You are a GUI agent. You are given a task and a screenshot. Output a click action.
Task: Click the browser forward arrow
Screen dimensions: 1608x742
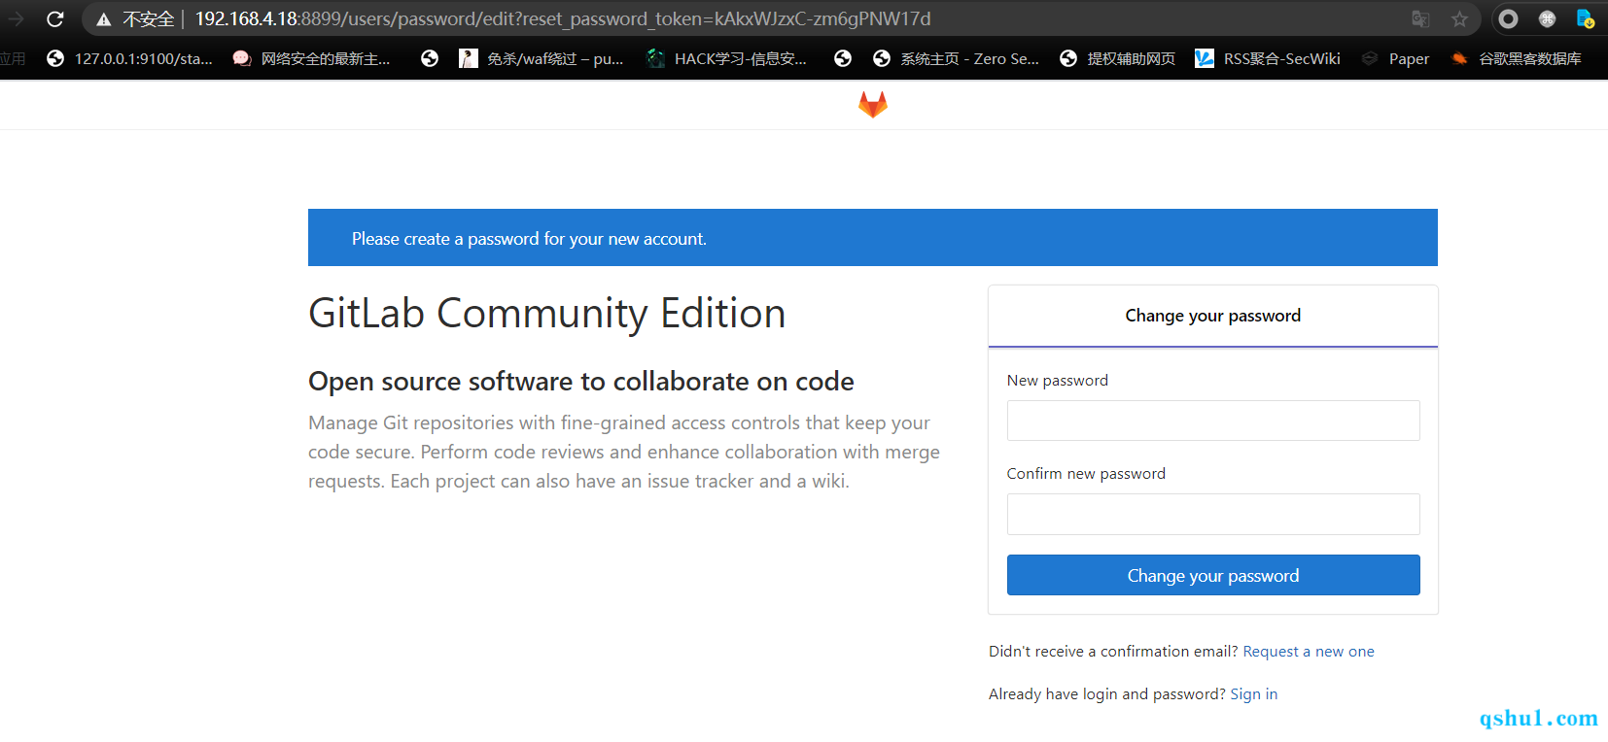click(x=15, y=18)
